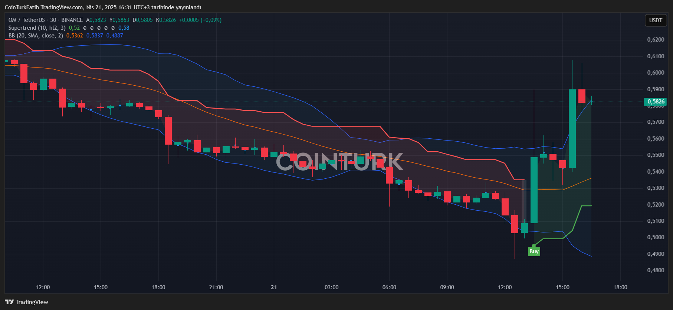The height and width of the screenshot is (310, 673).
Task: Click the 0,5200 price axis label
Action: tap(656, 205)
